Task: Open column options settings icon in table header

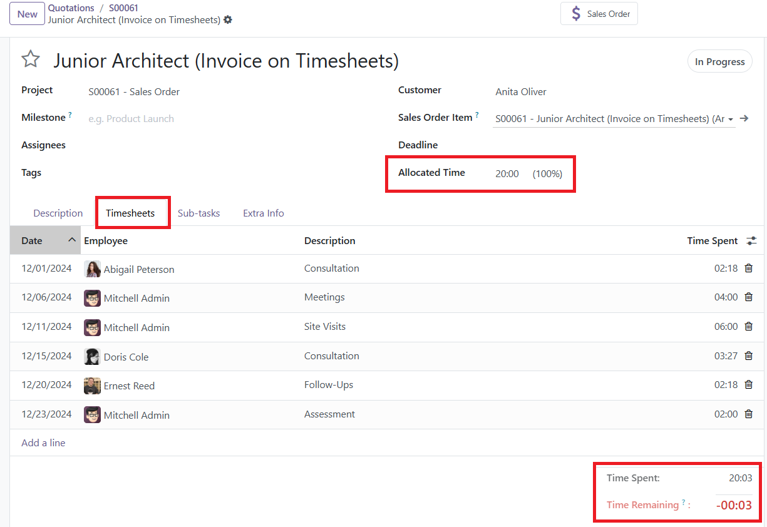Action: [751, 241]
